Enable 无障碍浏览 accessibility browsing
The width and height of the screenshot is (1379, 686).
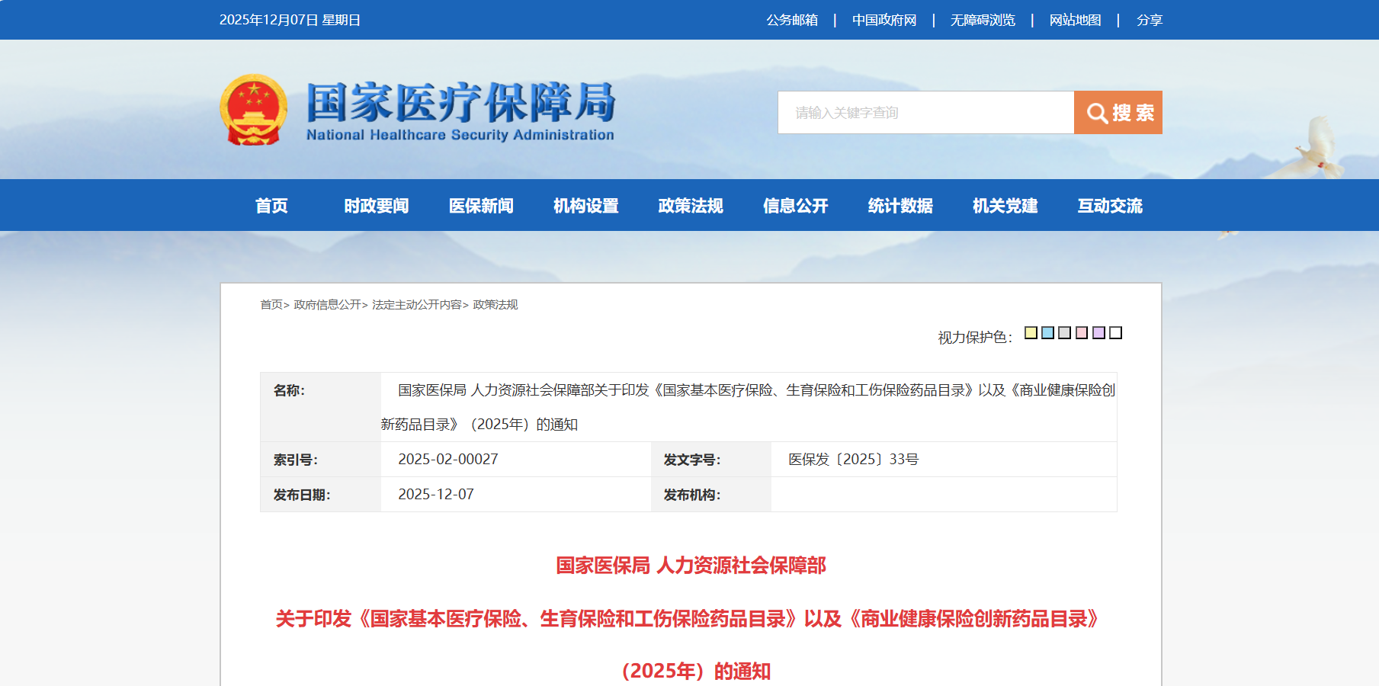pos(983,20)
